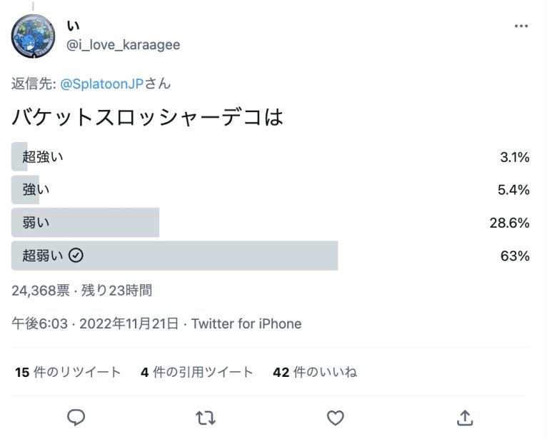This screenshot has height=439, width=557.
Task: Click the share upload icon
Action: click(464, 418)
